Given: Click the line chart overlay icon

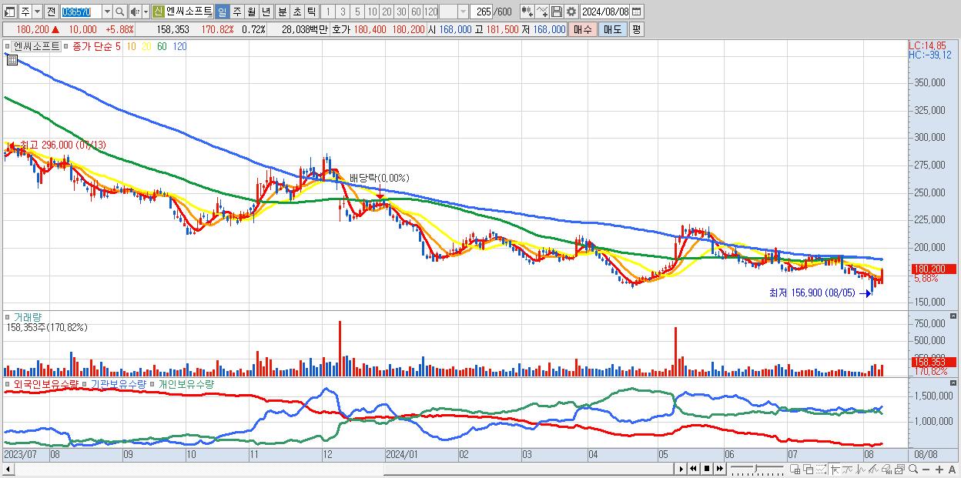Looking at the screenshot, I should coord(849,469).
